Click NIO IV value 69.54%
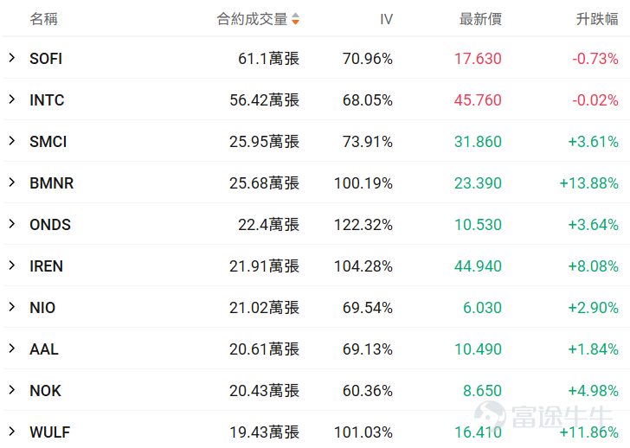 [368, 308]
